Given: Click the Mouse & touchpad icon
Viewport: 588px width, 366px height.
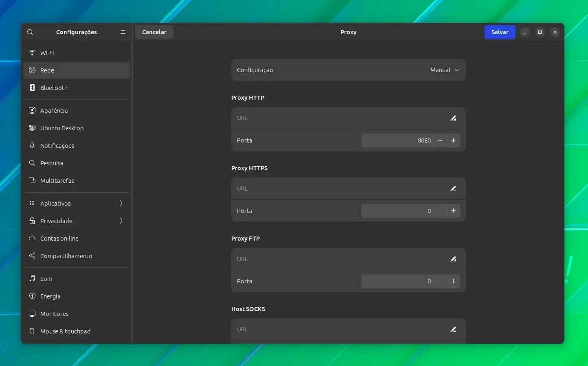Looking at the screenshot, I should pos(32,331).
